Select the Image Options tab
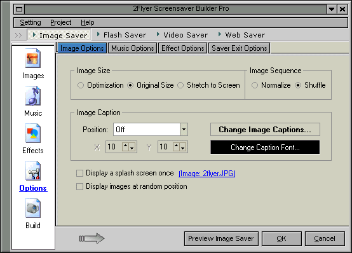The width and height of the screenshot is (352, 253). click(x=82, y=48)
